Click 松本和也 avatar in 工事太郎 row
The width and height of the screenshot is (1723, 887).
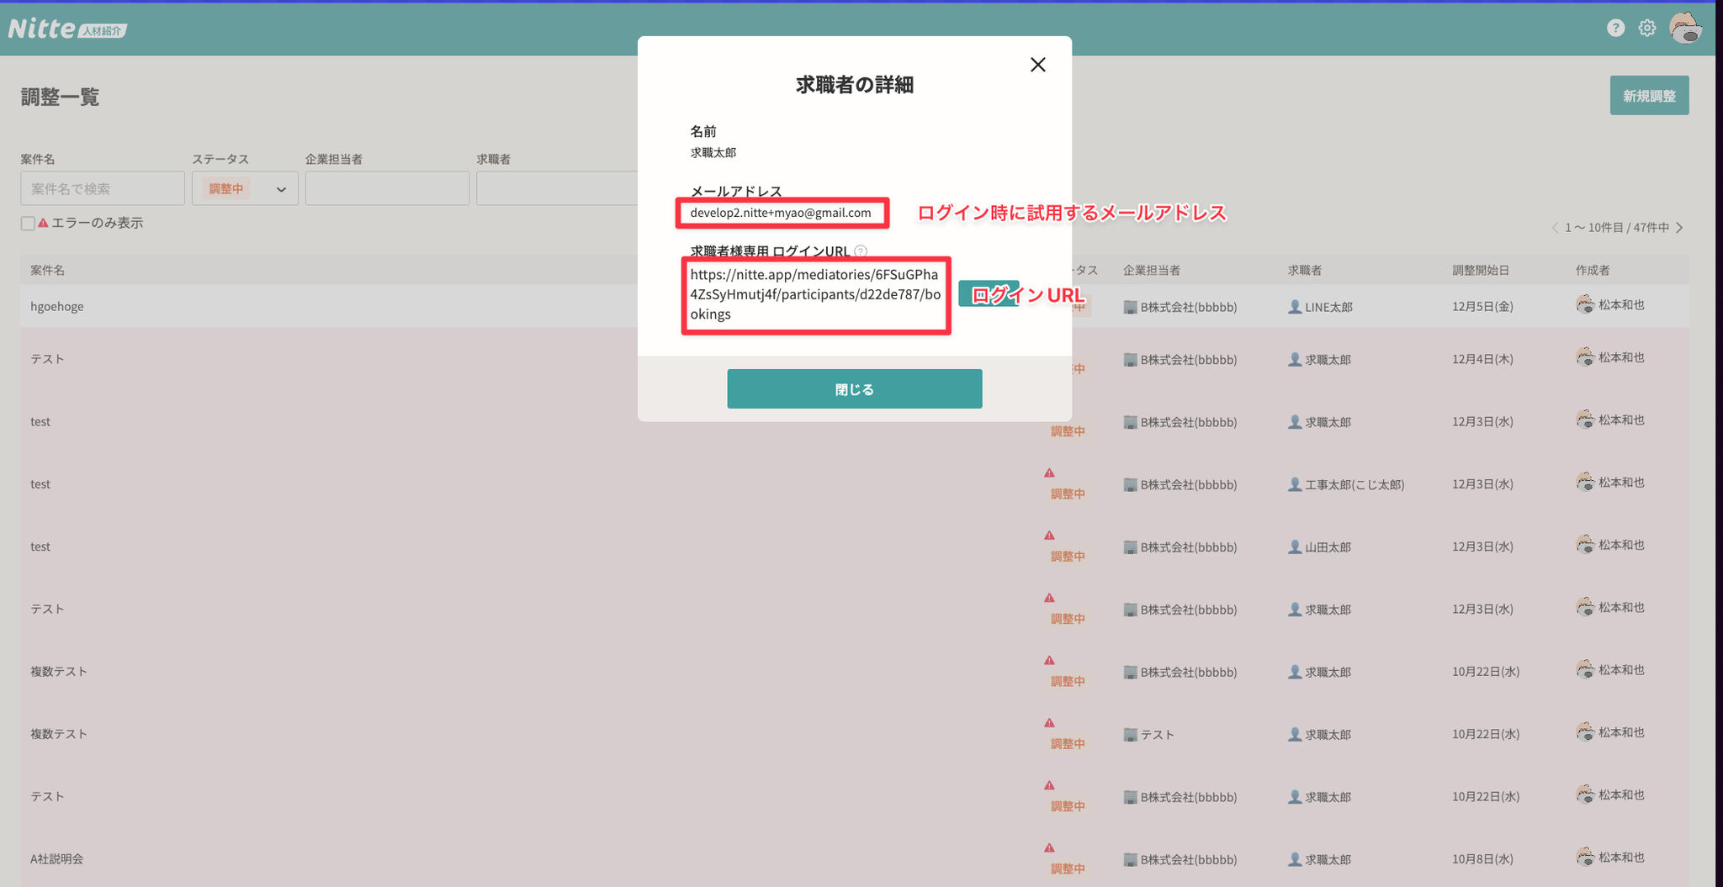tap(1585, 482)
